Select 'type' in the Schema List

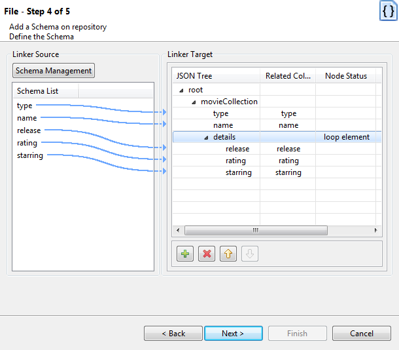24,106
